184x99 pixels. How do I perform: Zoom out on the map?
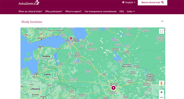coord(162,97)
